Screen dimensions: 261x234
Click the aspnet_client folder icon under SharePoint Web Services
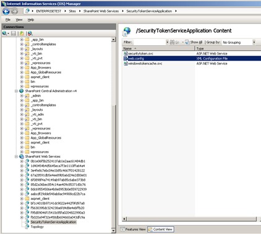(27, 199)
